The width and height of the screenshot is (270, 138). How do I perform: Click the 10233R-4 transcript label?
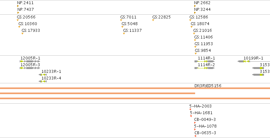click(x=51, y=78)
